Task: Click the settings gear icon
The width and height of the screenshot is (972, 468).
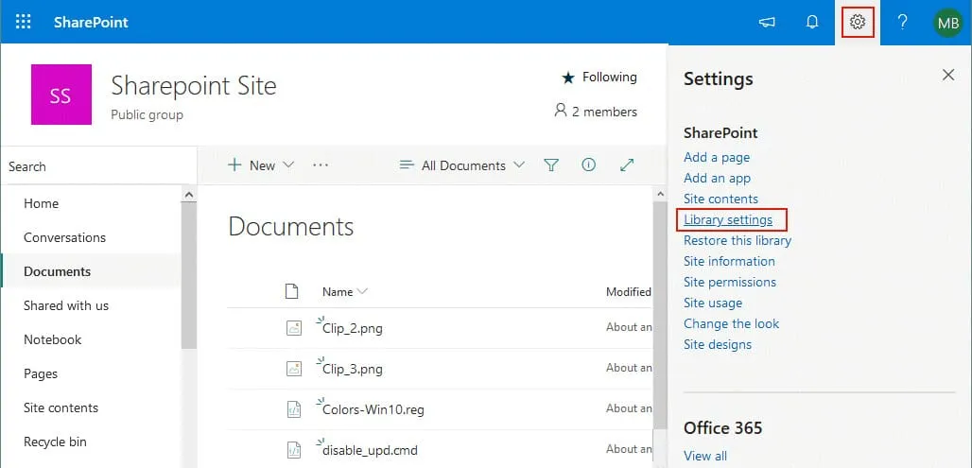Action: coord(858,22)
